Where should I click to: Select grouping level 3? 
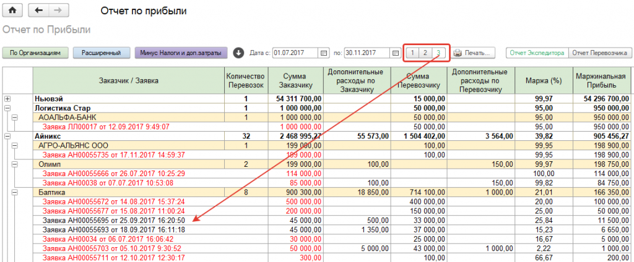pyautogui.click(x=438, y=53)
